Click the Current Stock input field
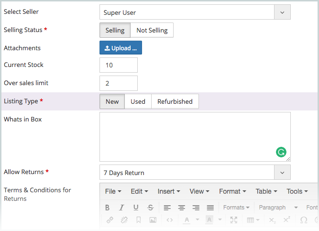This screenshot has width=319, height=231. 119,65
